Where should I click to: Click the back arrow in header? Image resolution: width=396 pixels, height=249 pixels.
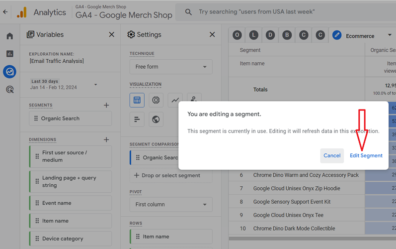click(5, 12)
